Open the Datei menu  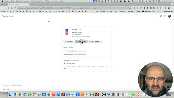point(13,1)
